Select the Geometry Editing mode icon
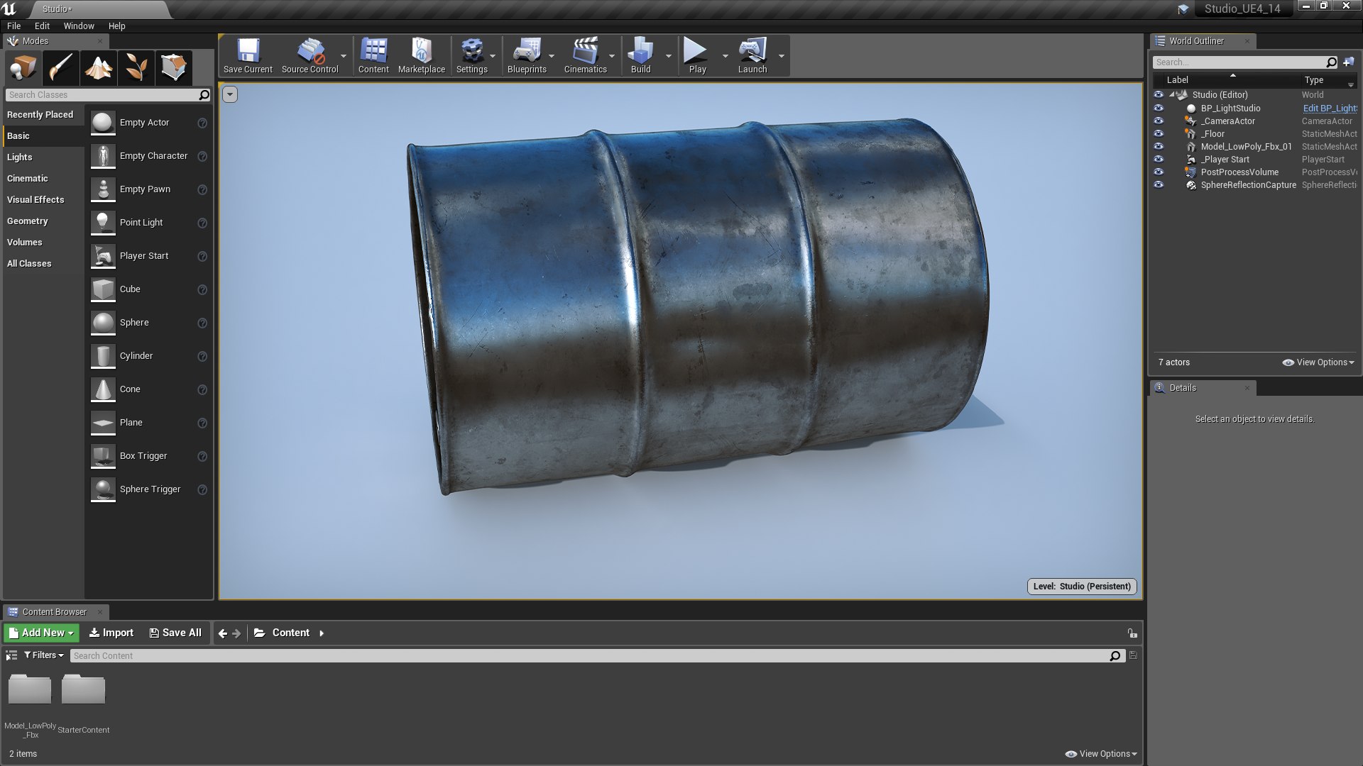The height and width of the screenshot is (766, 1363). click(x=174, y=67)
